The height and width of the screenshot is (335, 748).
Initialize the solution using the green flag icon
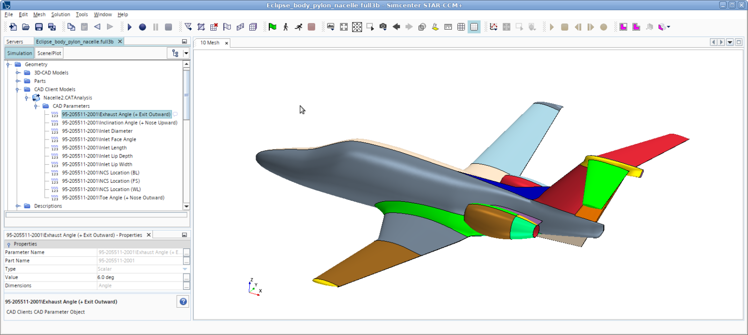pos(273,27)
